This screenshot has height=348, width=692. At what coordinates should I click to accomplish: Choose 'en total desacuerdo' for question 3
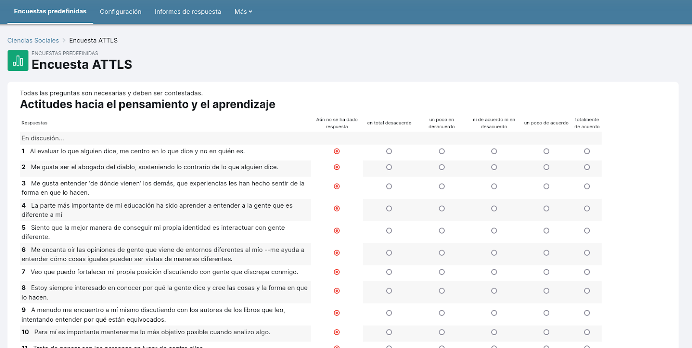pyautogui.click(x=389, y=187)
